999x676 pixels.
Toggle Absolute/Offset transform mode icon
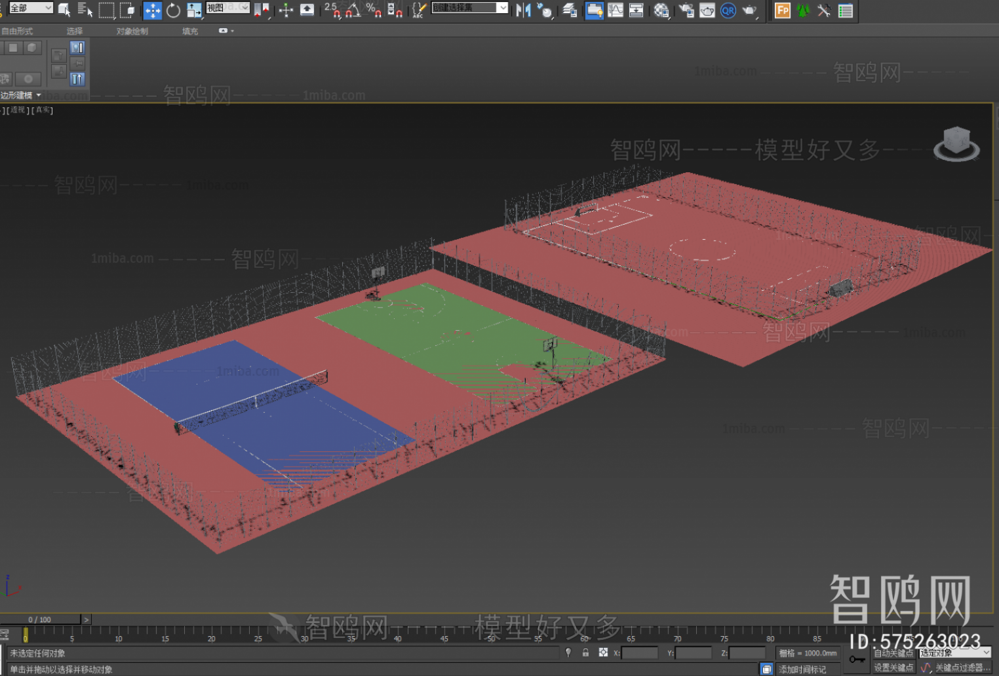[603, 652]
